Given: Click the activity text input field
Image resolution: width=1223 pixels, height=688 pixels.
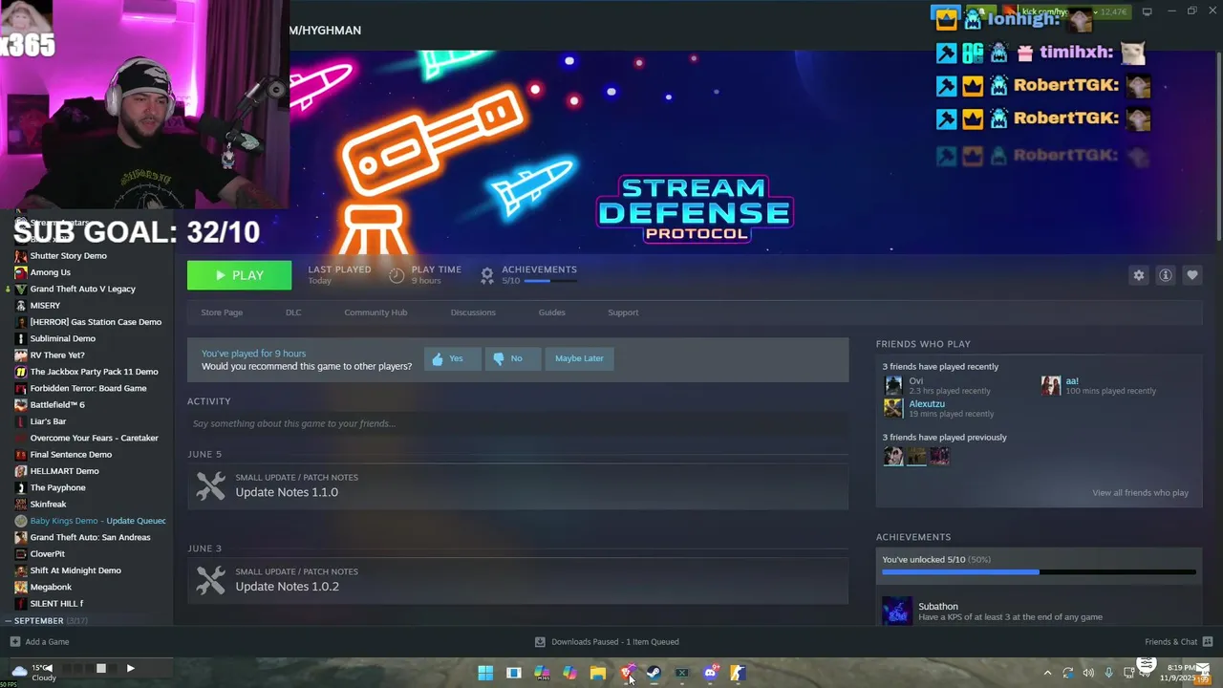Looking at the screenshot, I should pyautogui.click(x=518, y=423).
